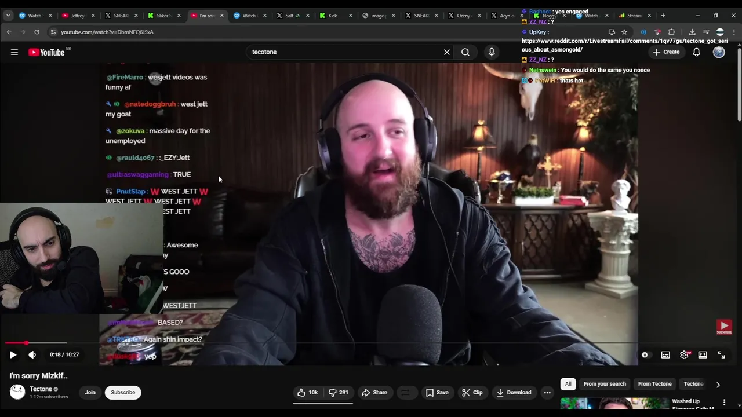Mute the video with speaker icon
Viewport: 742px width, 417px height.
(x=32, y=354)
